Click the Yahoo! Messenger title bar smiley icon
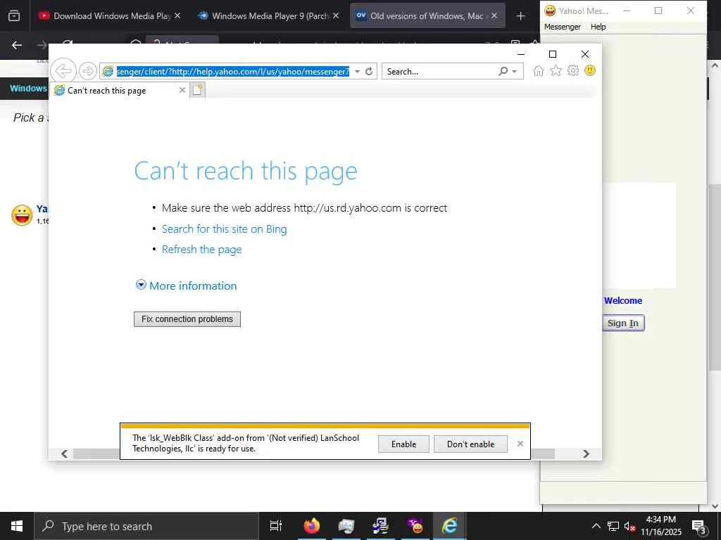The image size is (721, 540). 549,11
